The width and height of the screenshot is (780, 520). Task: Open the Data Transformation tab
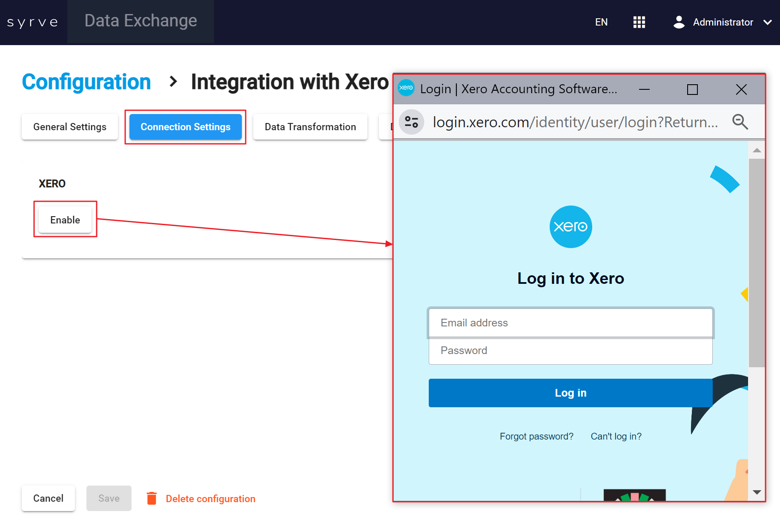(x=310, y=127)
